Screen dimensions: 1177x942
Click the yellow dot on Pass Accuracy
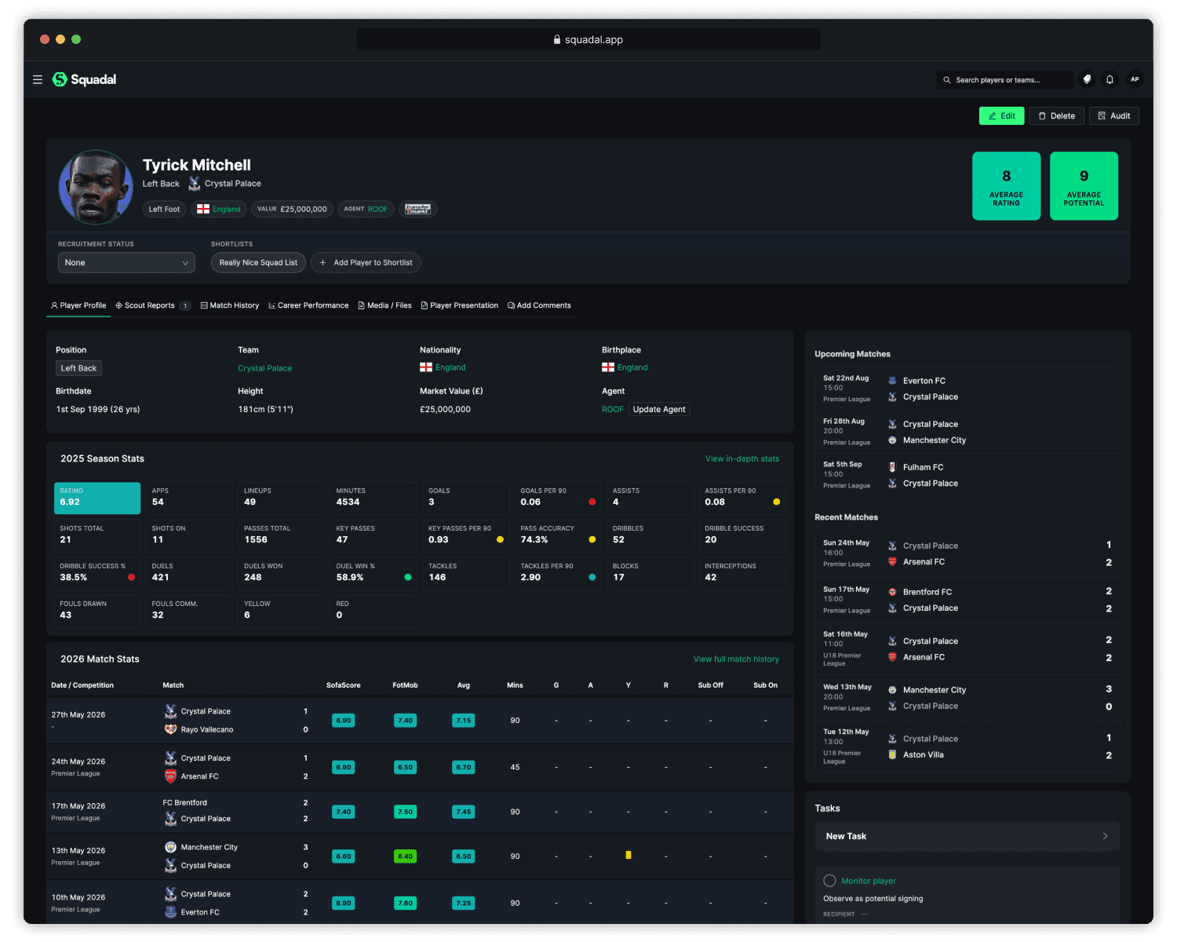point(592,539)
